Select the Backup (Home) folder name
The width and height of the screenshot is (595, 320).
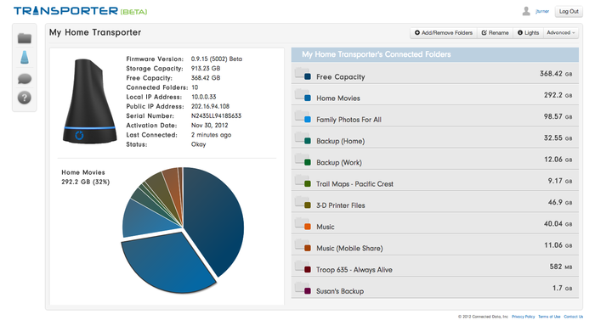click(340, 141)
